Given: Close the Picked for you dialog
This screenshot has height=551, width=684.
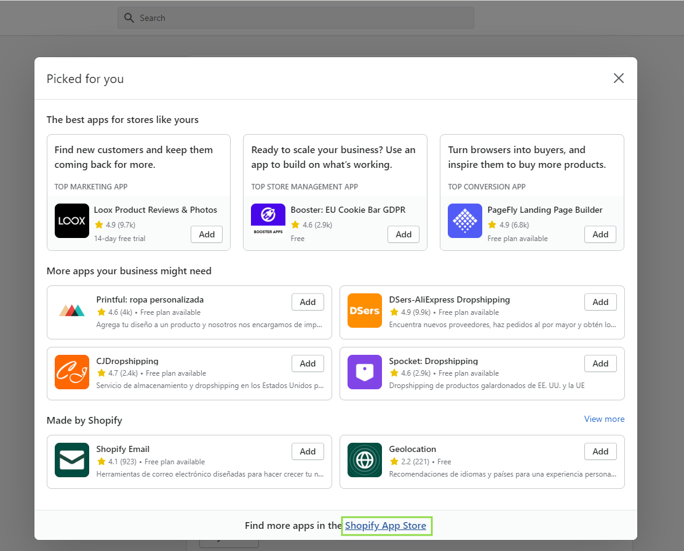Looking at the screenshot, I should pyautogui.click(x=619, y=78).
